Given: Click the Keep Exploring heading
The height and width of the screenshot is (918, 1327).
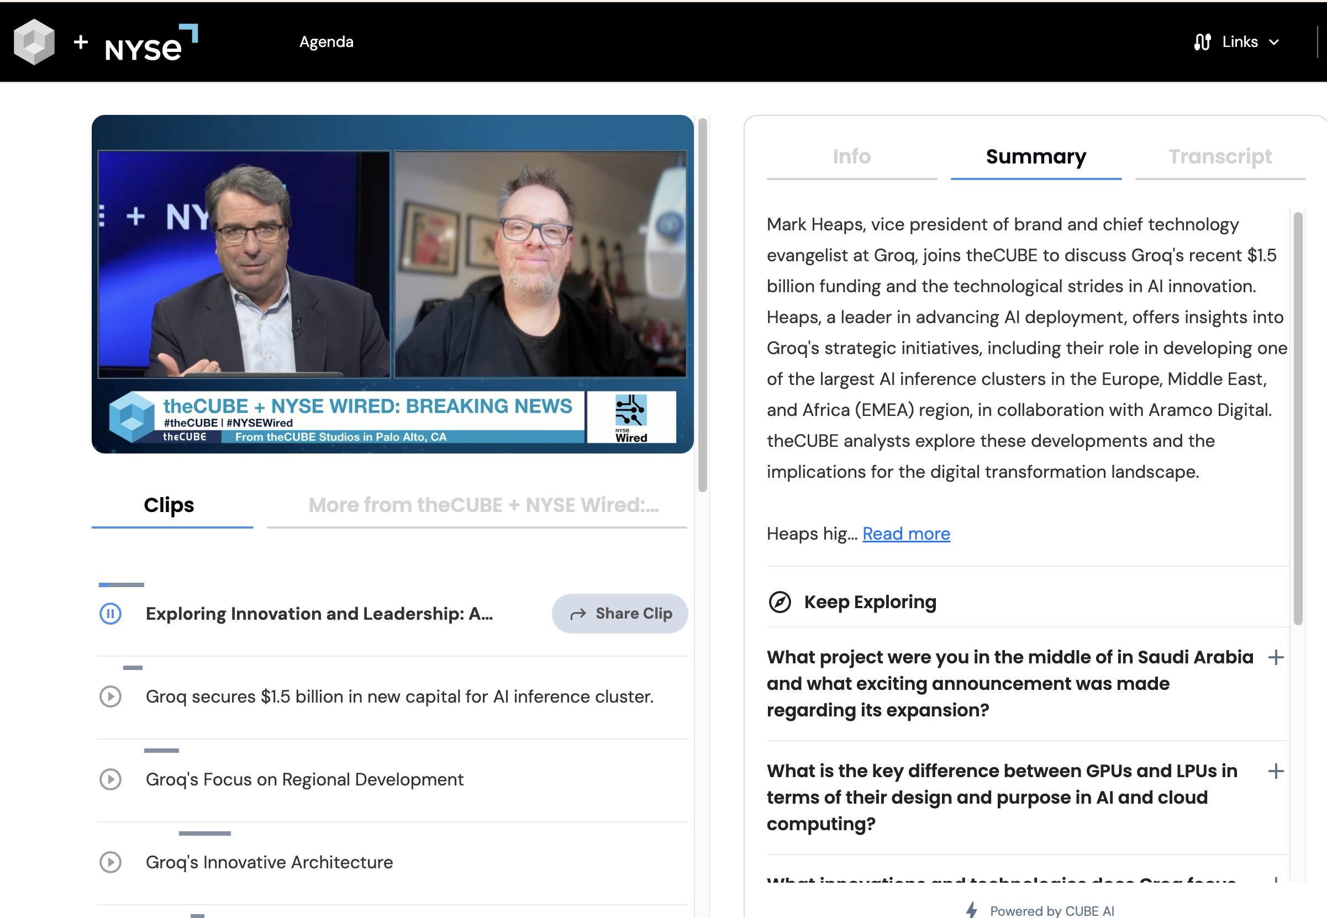Looking at the screenshot, I should click(870, 602).
